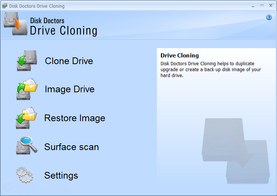277x196 pixels.
Task: Click the Image Drive folder icon
Action: (x=27, y=89)
